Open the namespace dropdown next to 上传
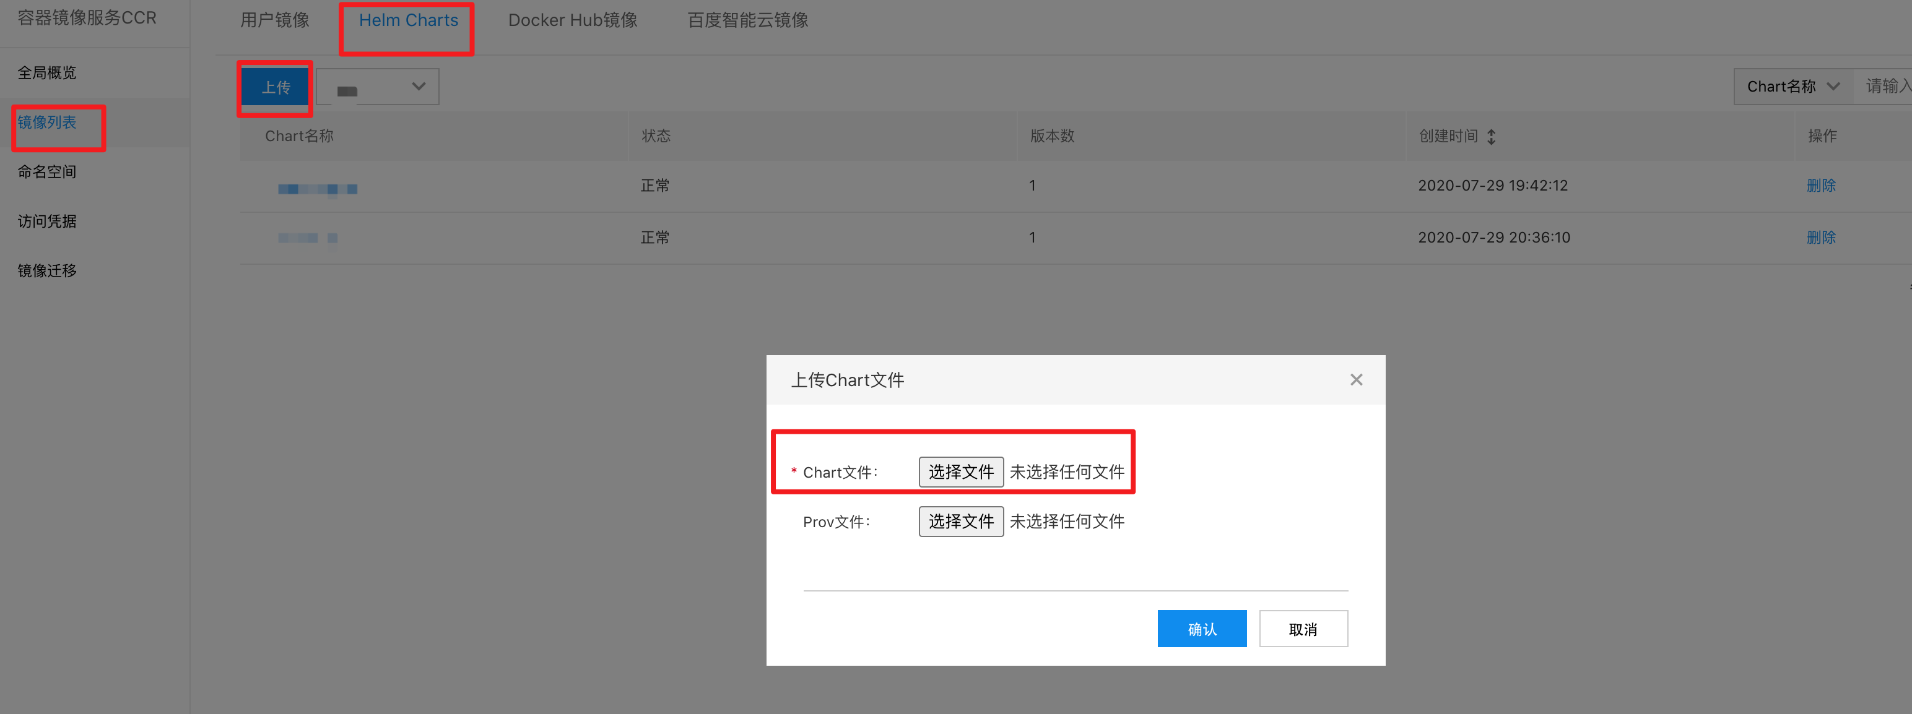This screenshot has width=1912, height=714. [378, 87]
